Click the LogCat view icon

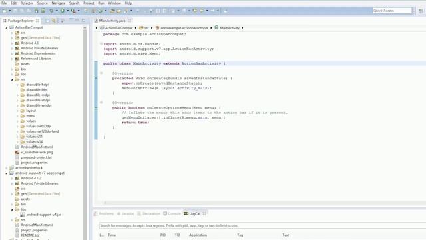[186, 213]
